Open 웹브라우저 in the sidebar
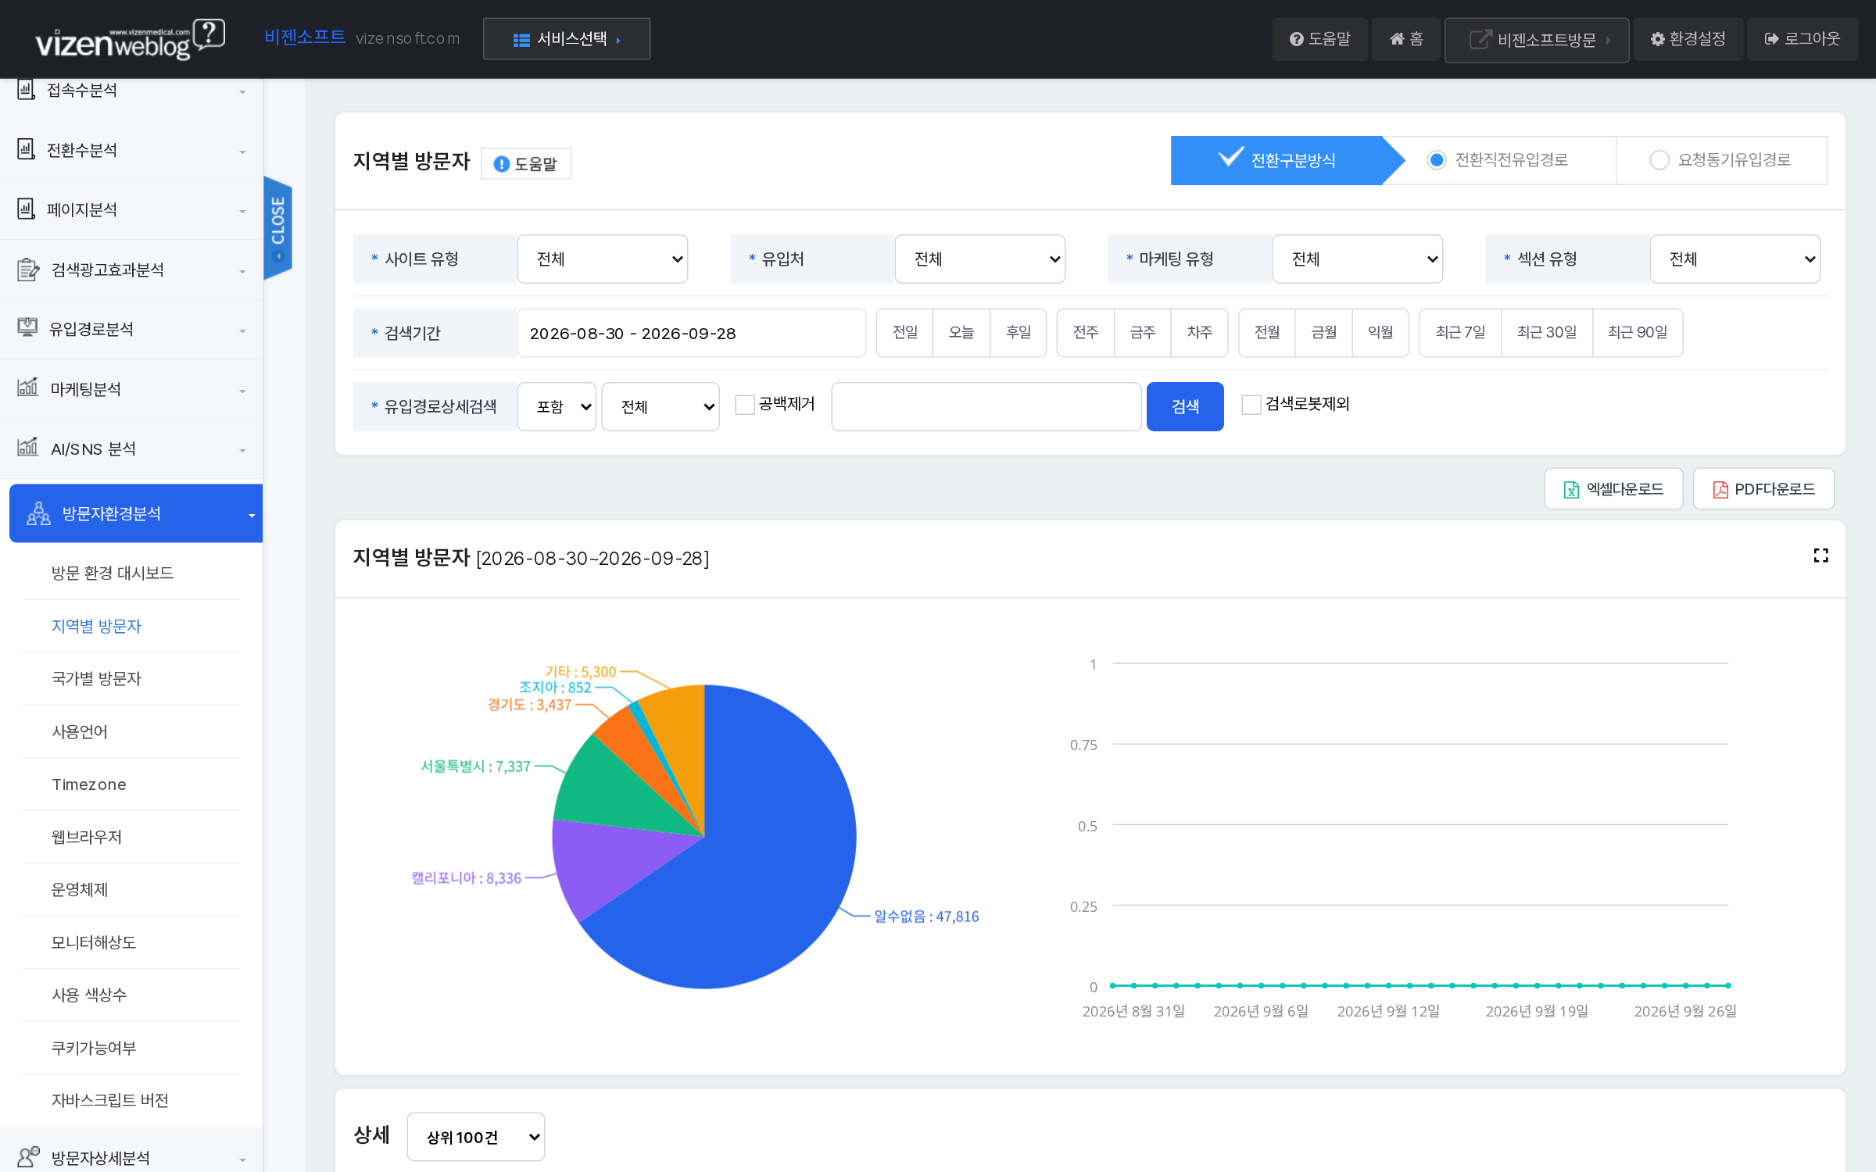The height and width of the screenshot is (1172, 1876). coord(87,837)
